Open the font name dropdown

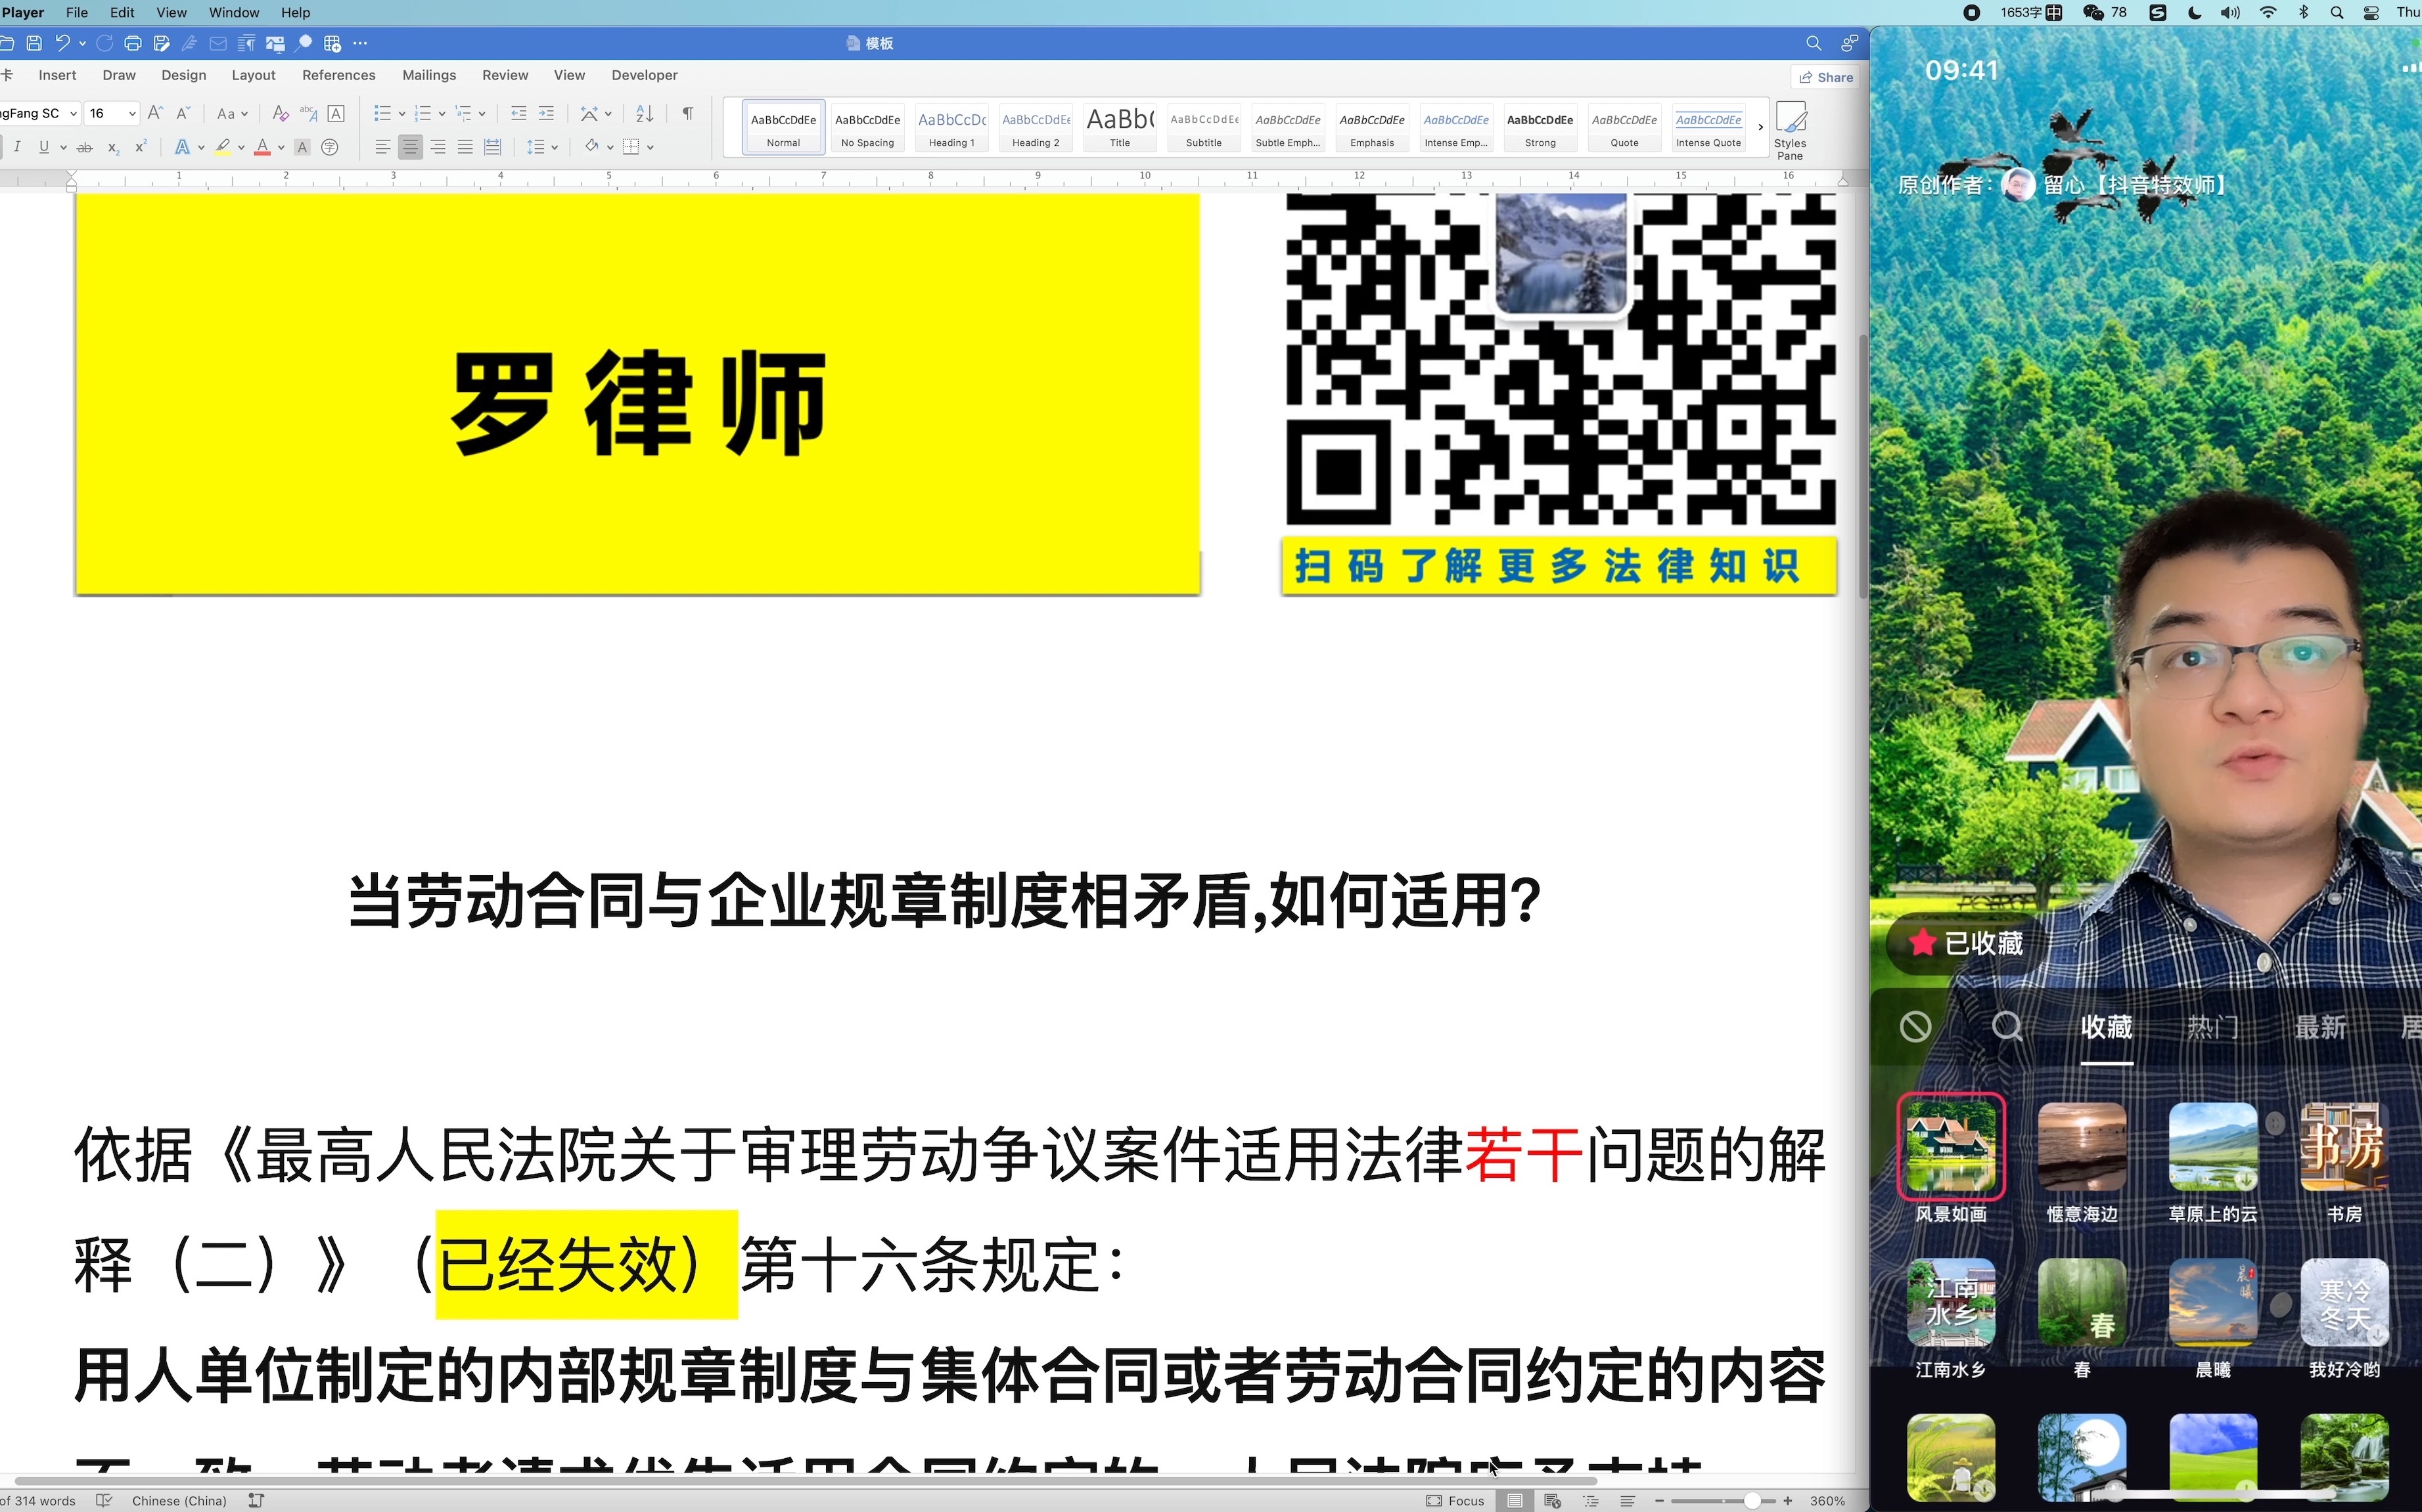[73, 113]
